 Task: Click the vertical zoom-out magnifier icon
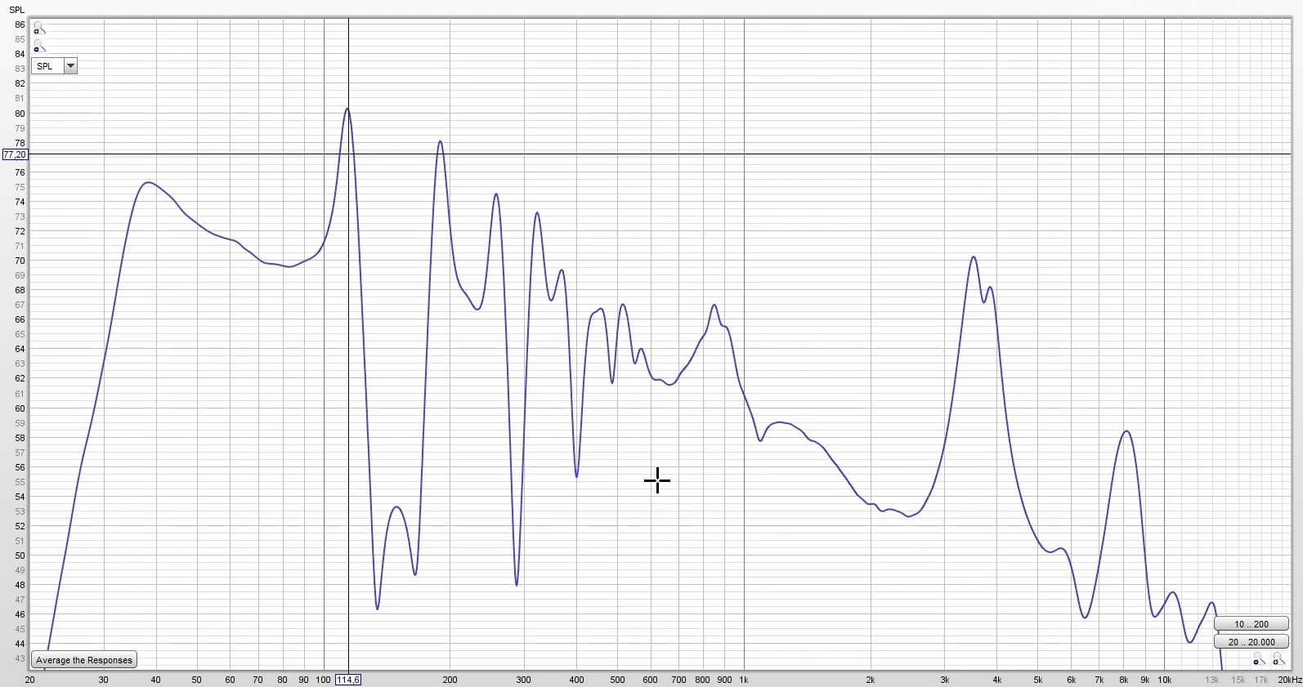pyautogui.click(x=39, y=47)
